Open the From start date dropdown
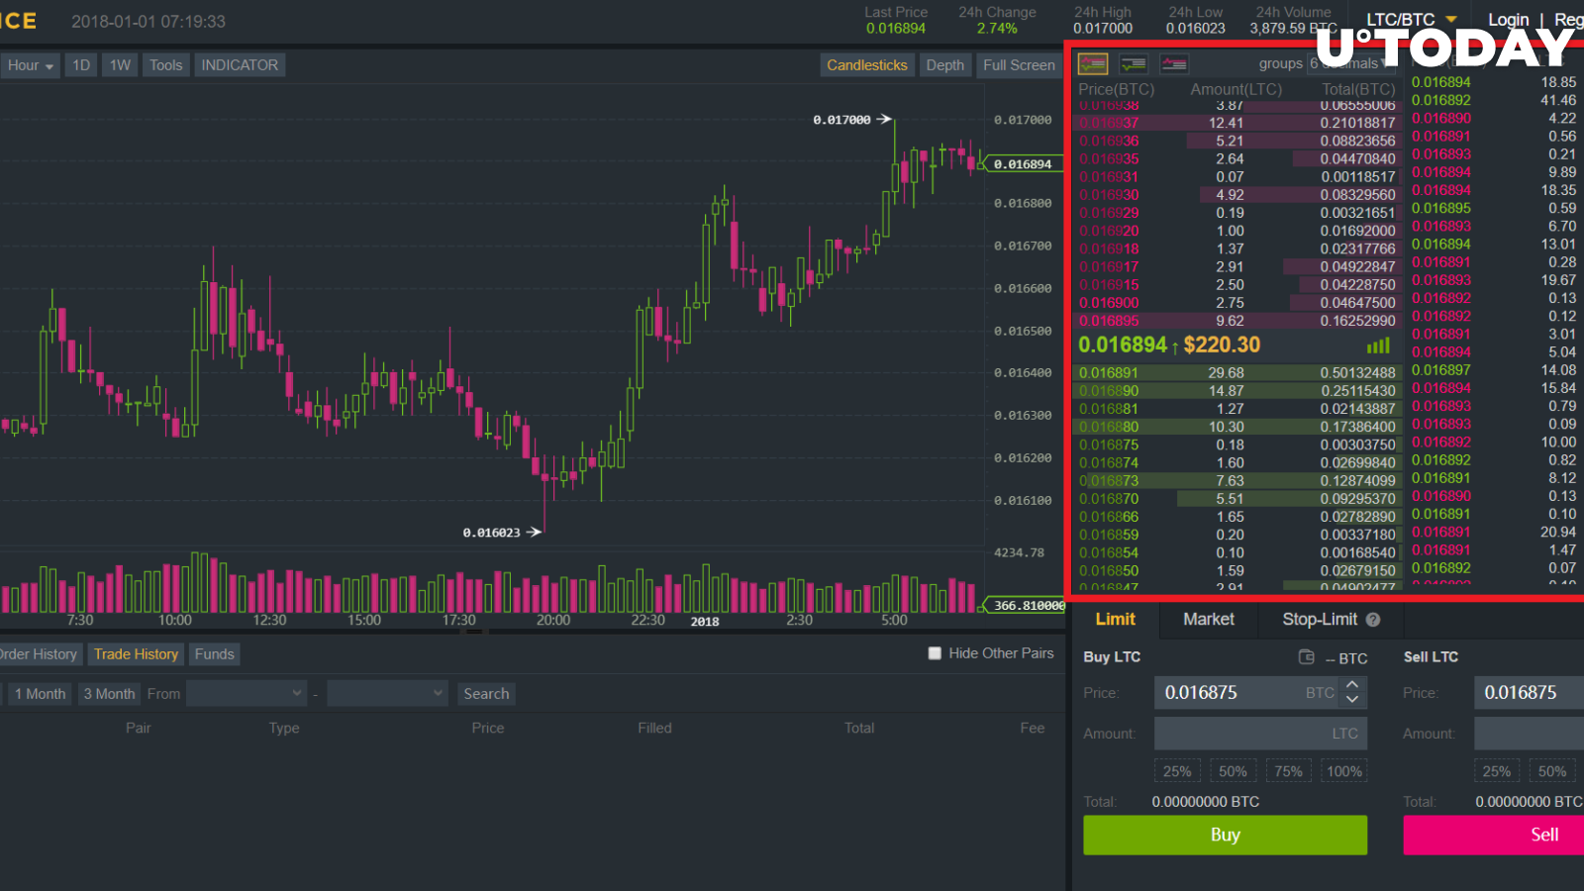Viewport: 1584px width, 891px height. coord(247,694)
